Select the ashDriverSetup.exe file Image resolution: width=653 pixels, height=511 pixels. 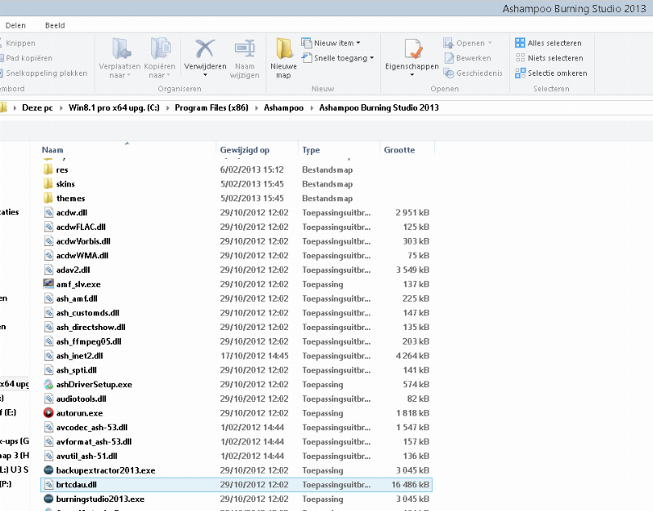tap(93, 385)
